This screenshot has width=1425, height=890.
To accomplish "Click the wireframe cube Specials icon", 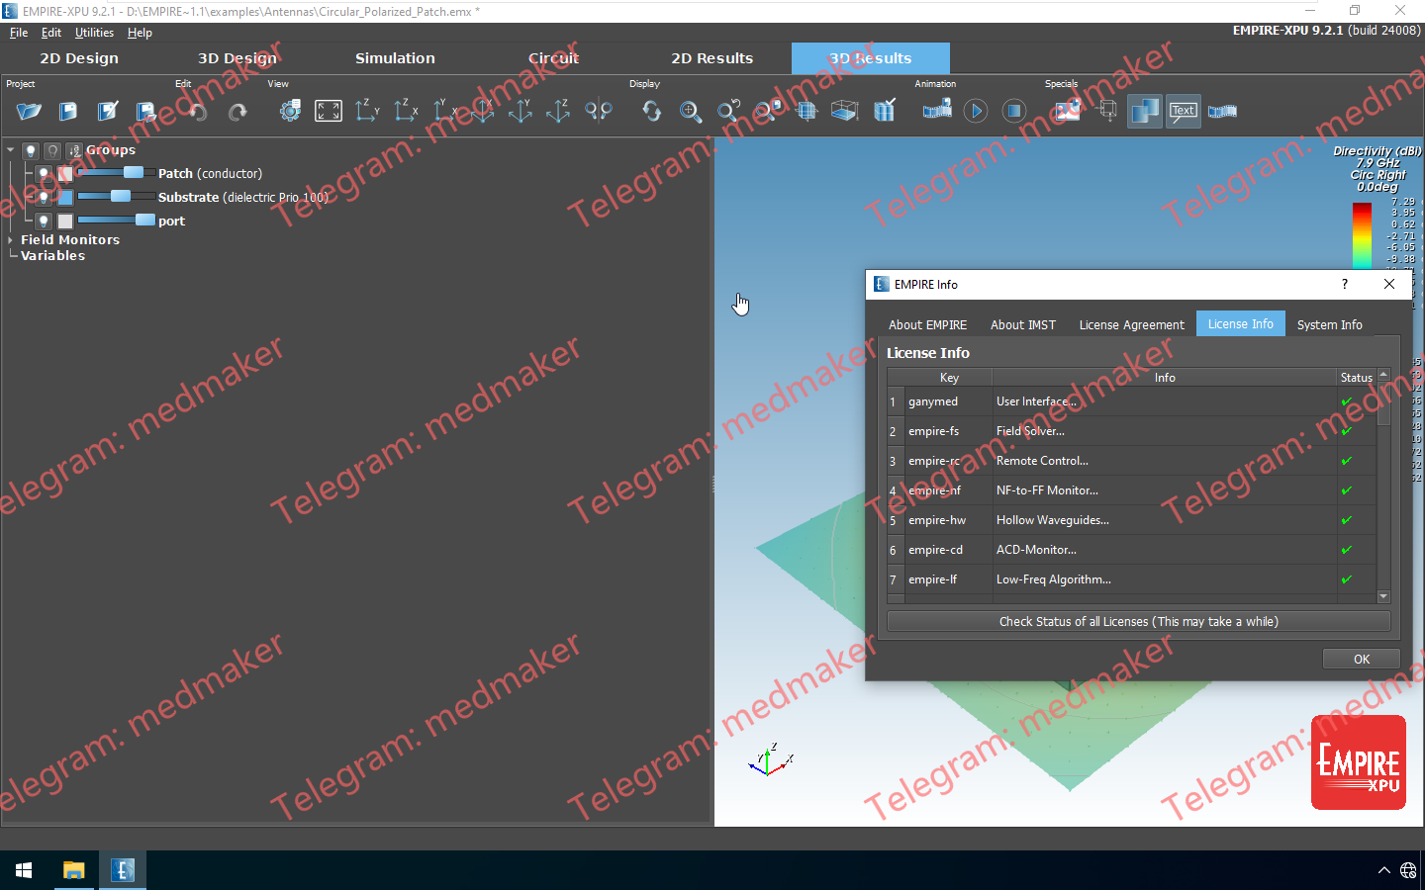I will [x=1107, y=111].
